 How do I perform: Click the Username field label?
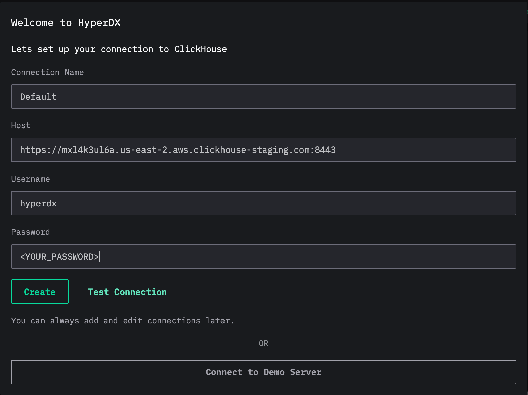pyautogui.click(x=30, y=179)
